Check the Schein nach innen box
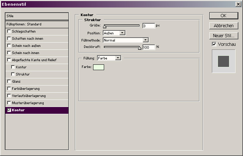 (x=9, y=53)
